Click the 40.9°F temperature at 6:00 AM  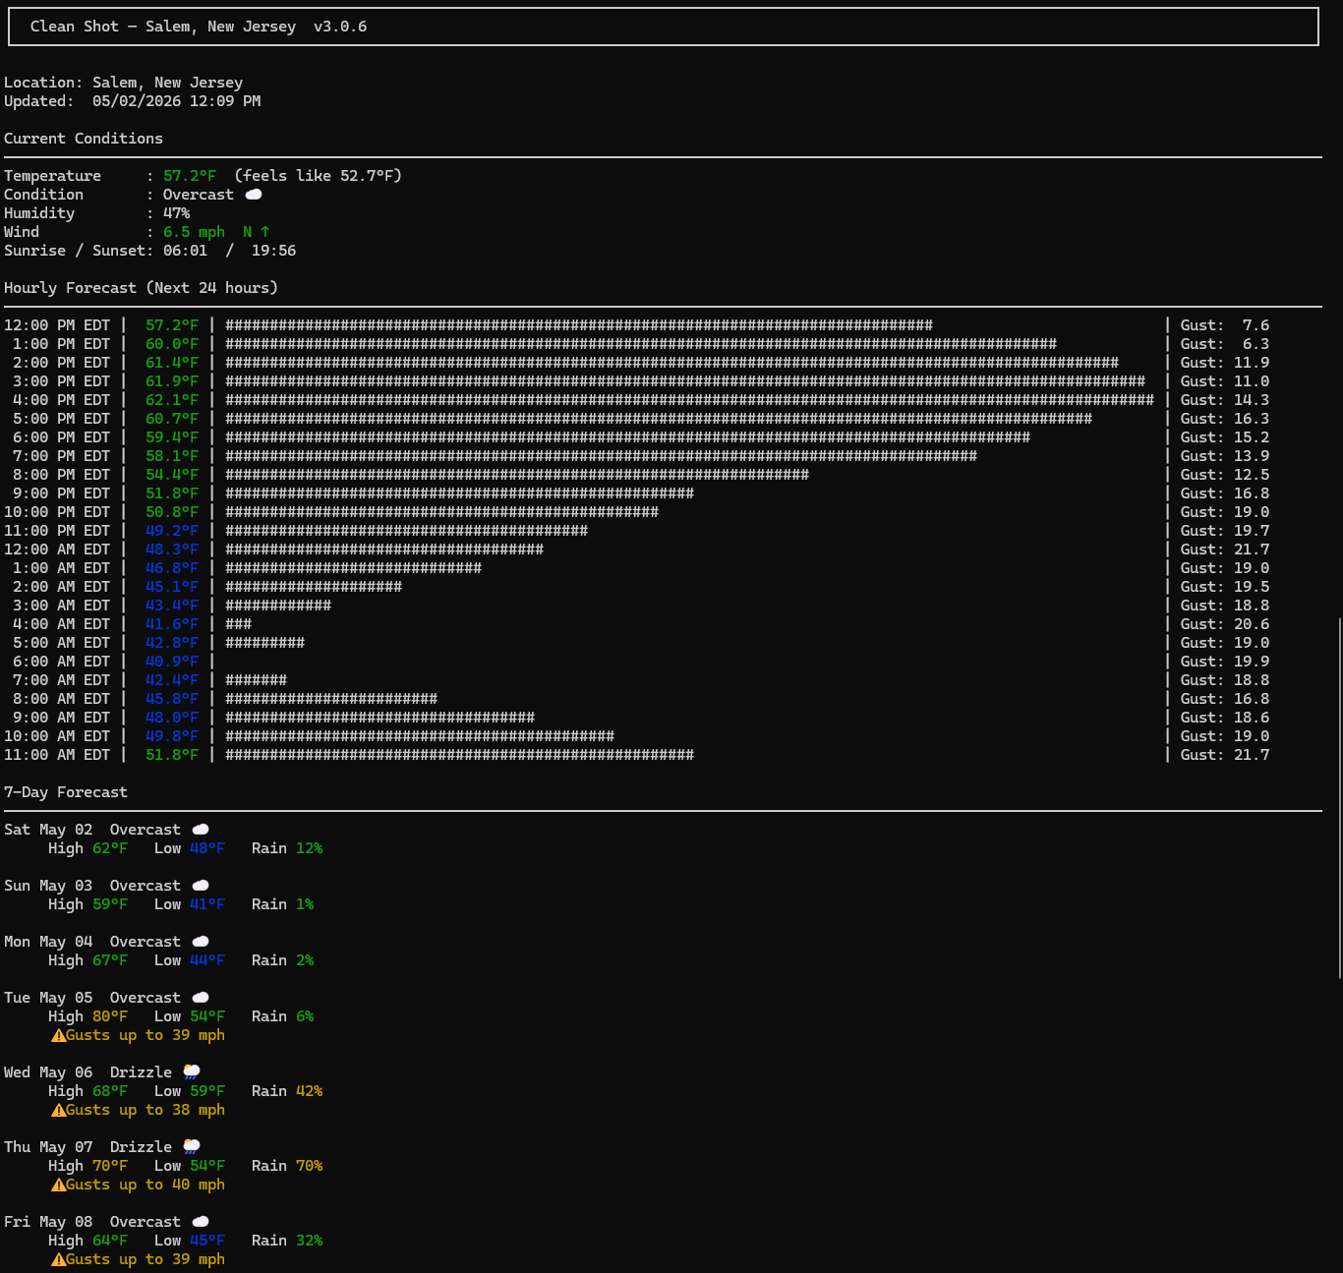tap(172, 662)
